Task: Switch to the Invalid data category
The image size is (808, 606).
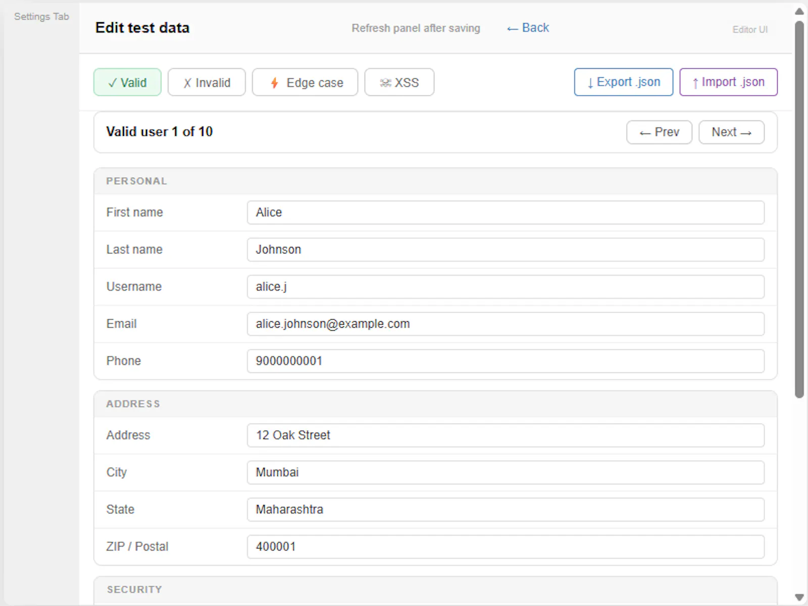Action: pyautogui.click(x=207, y=82)
